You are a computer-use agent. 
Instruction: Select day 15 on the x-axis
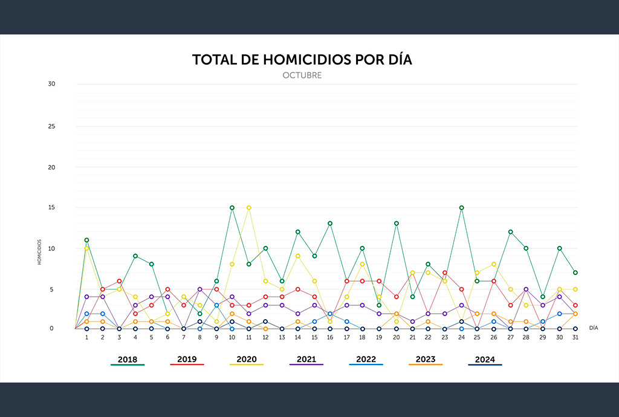click(x=314, y=337)
